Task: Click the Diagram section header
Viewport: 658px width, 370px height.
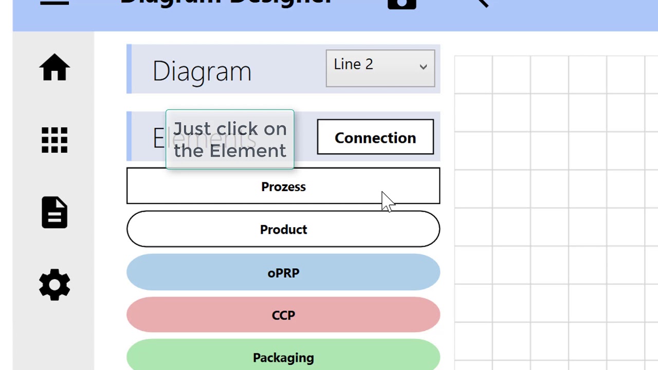Action: coord(202,70)
